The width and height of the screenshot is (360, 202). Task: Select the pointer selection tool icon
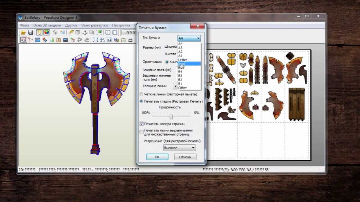pyautogui.click(x=24, y=40)
